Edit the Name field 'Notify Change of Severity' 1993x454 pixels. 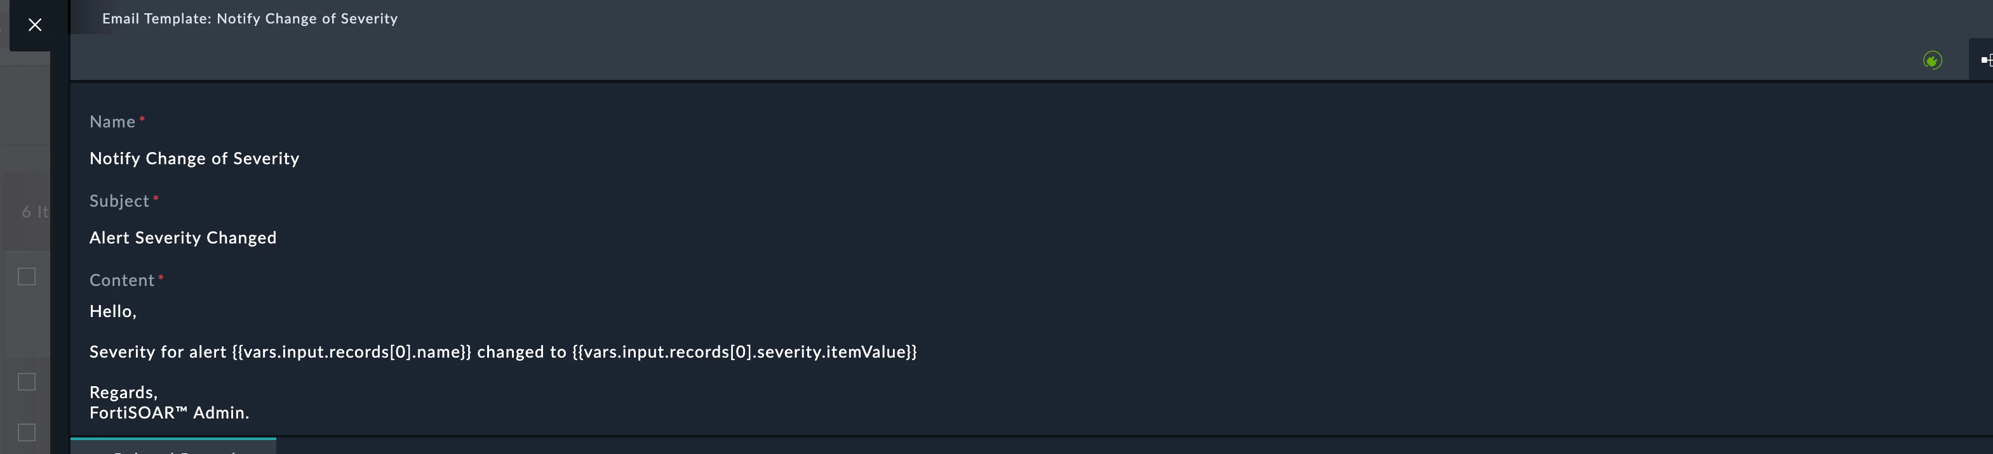coord(194,159)
